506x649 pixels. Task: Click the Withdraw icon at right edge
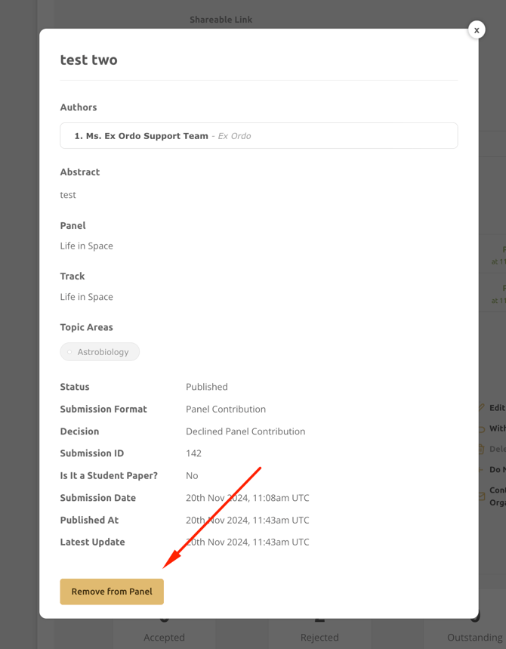[x=482, y=428]
